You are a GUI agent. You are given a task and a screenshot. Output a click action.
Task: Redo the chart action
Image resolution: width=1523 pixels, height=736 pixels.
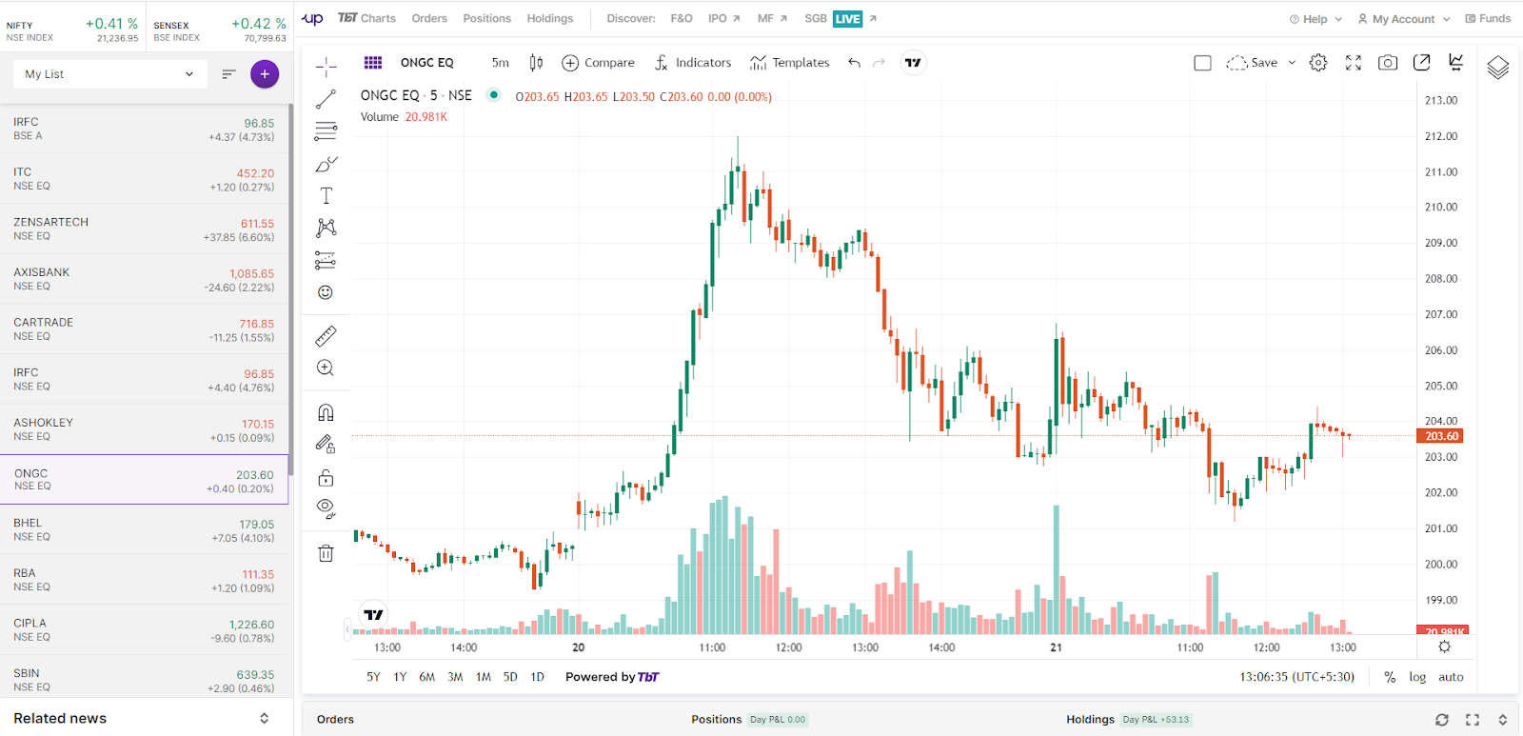(879, 63)
